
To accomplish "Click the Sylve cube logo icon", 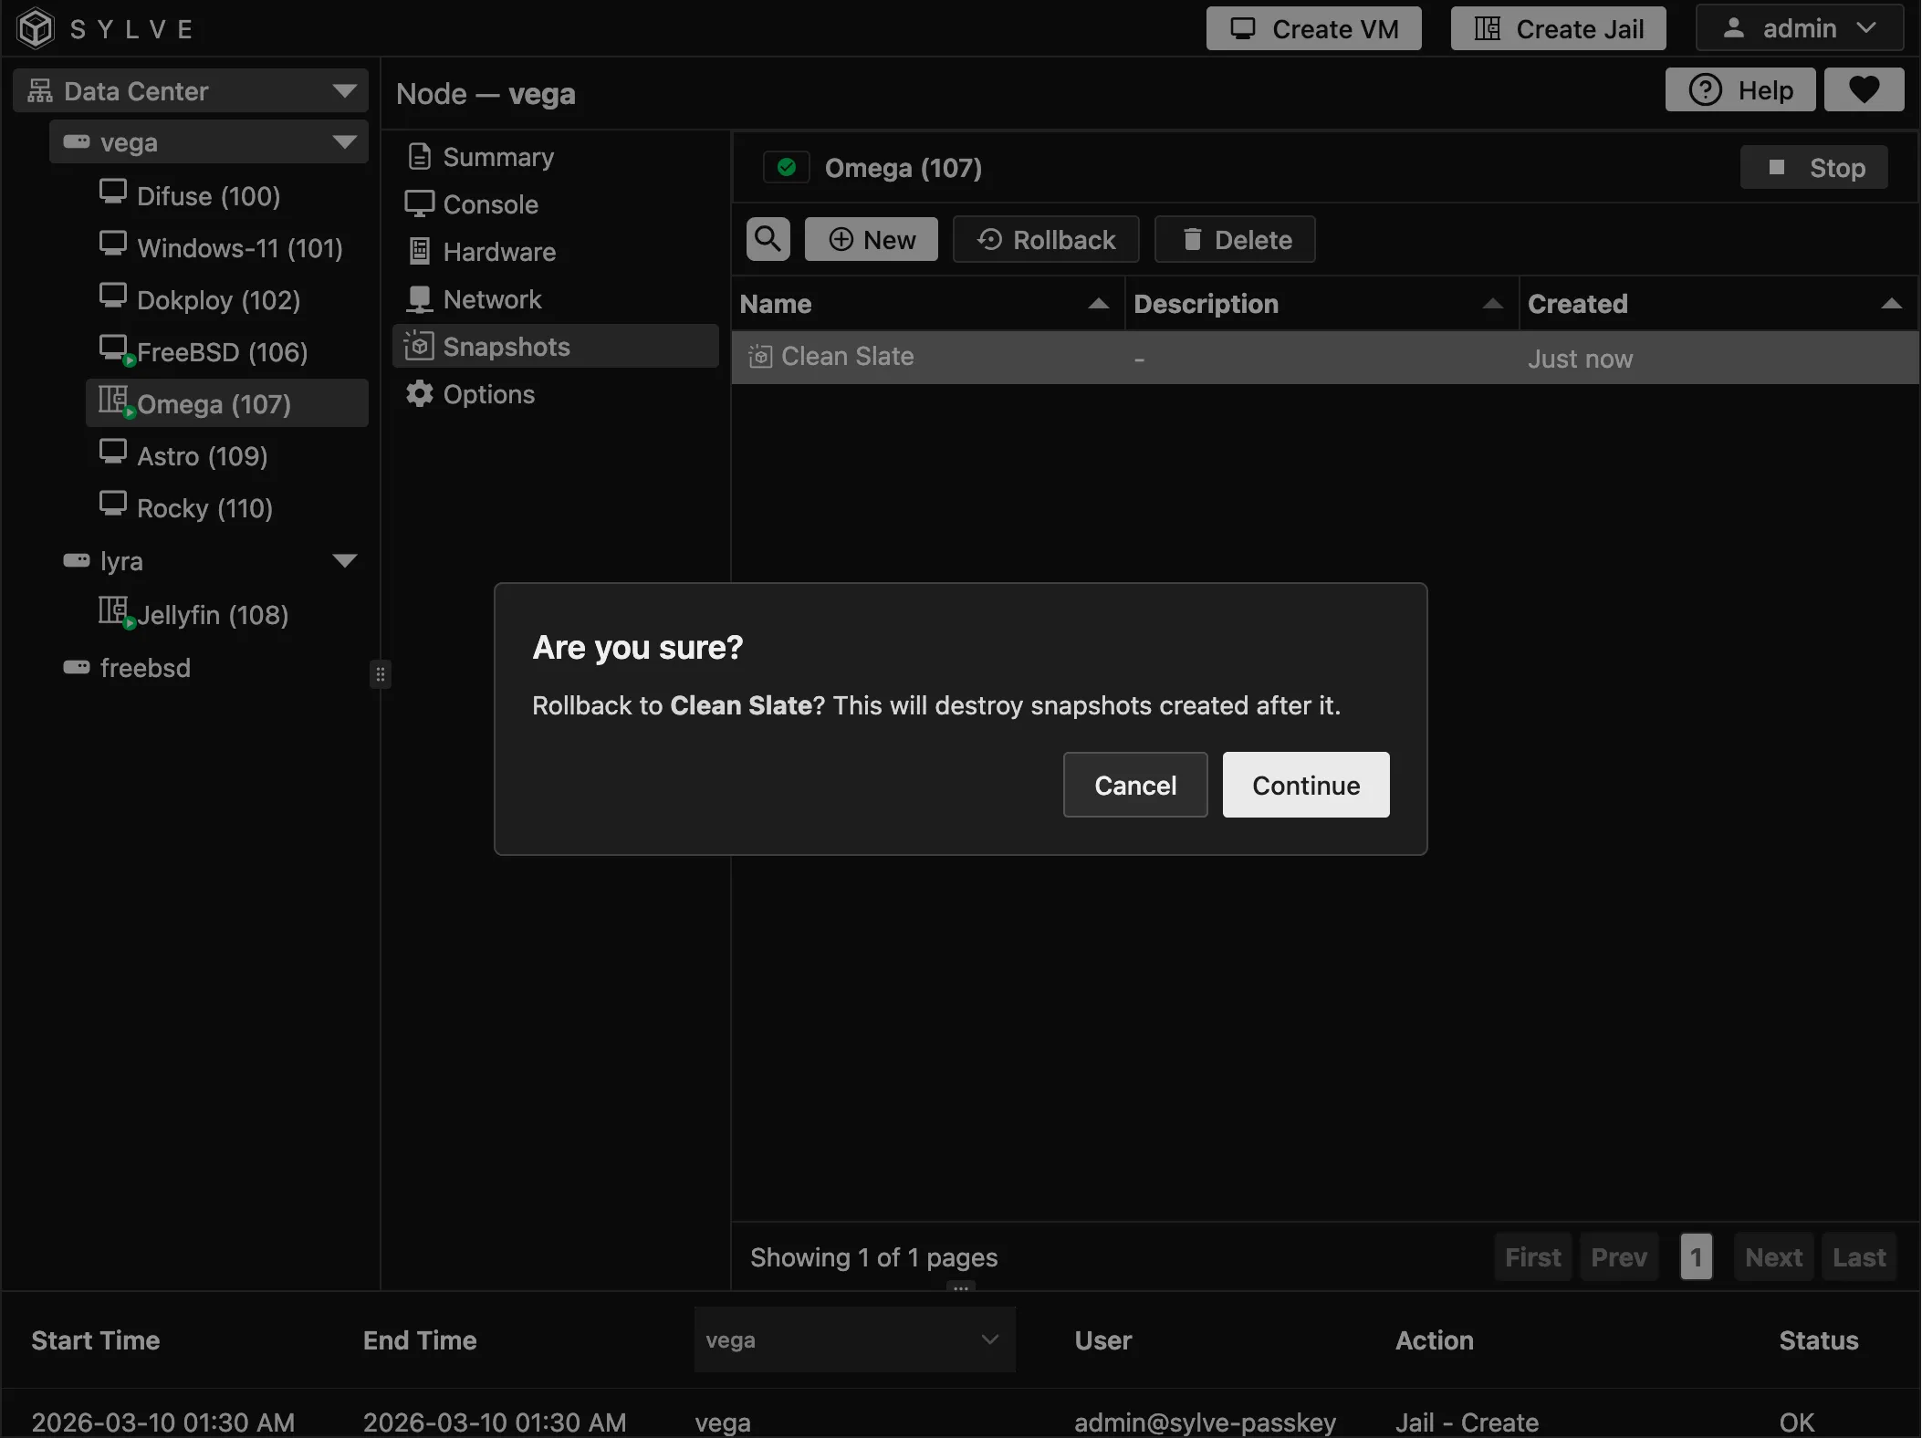I will (x=36, y=28).
